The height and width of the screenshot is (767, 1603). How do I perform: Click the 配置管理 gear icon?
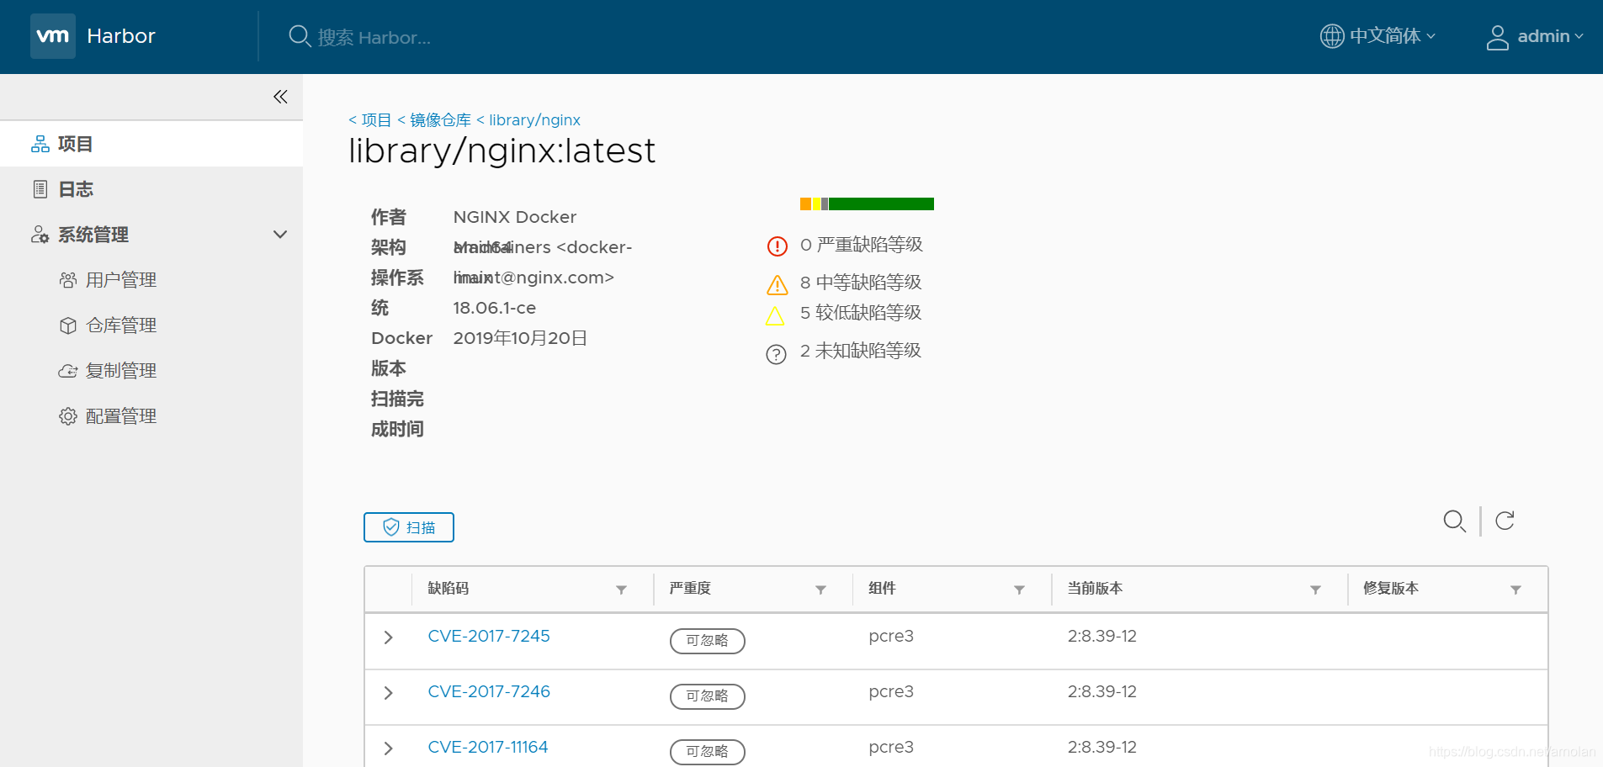pos(68,416)
